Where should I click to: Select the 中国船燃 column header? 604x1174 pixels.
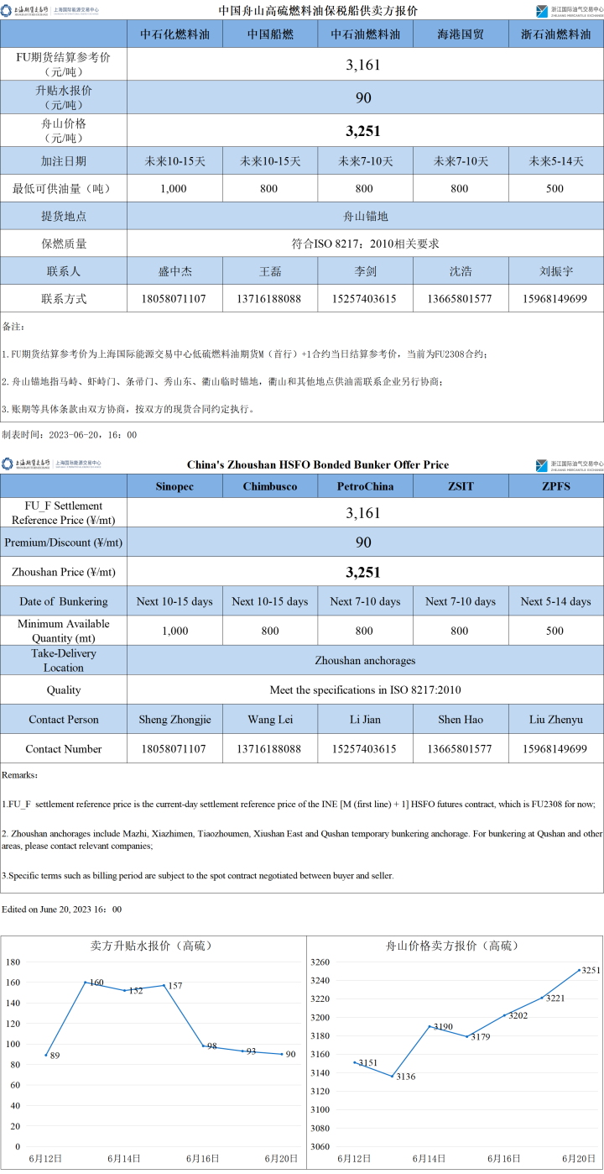pyautogui.click(x=270, y=34)
